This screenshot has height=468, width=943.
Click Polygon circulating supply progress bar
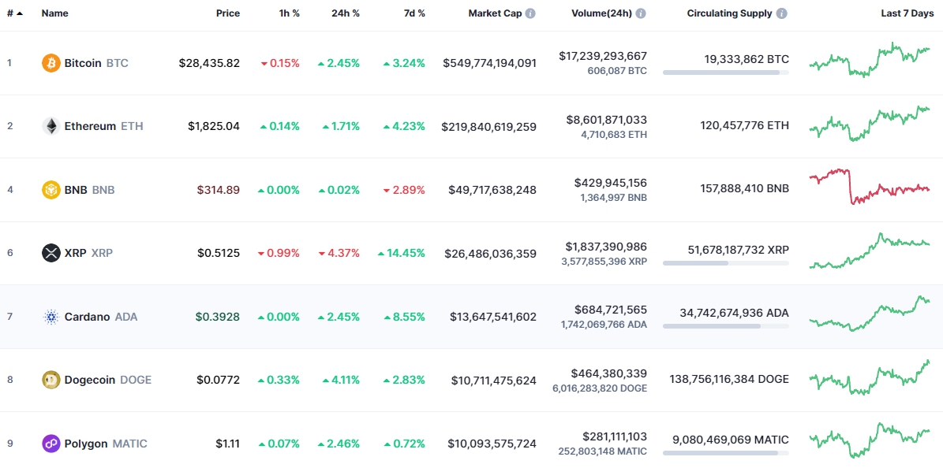coord(726,453)
